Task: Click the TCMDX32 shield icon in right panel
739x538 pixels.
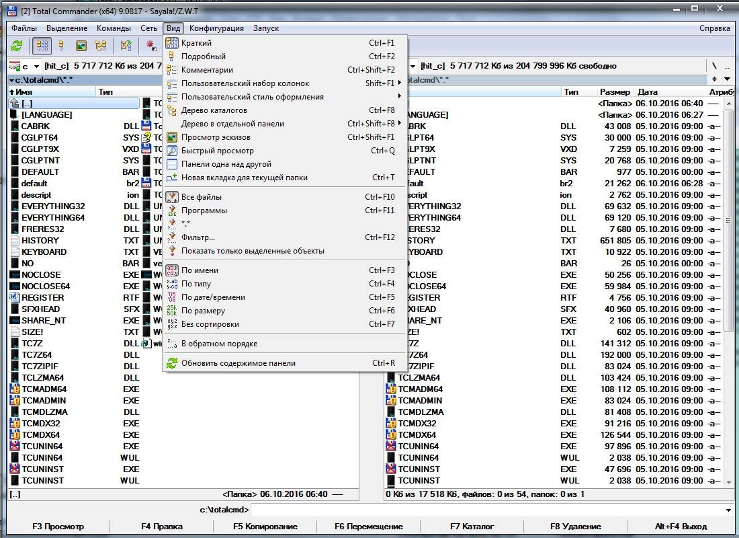Action: 391,423
